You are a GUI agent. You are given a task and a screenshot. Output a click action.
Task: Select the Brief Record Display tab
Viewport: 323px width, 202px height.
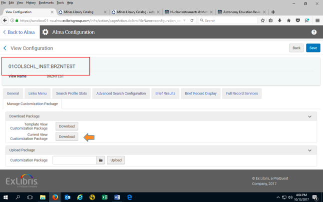pyautogui.click(x=201, y=93)
